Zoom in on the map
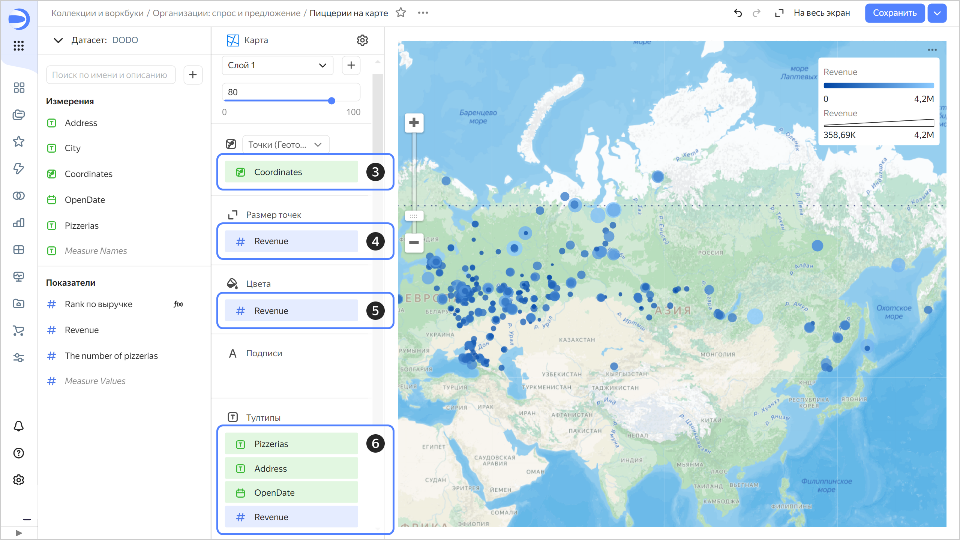Screen dimensions: 960x540 tap(414, 123)
